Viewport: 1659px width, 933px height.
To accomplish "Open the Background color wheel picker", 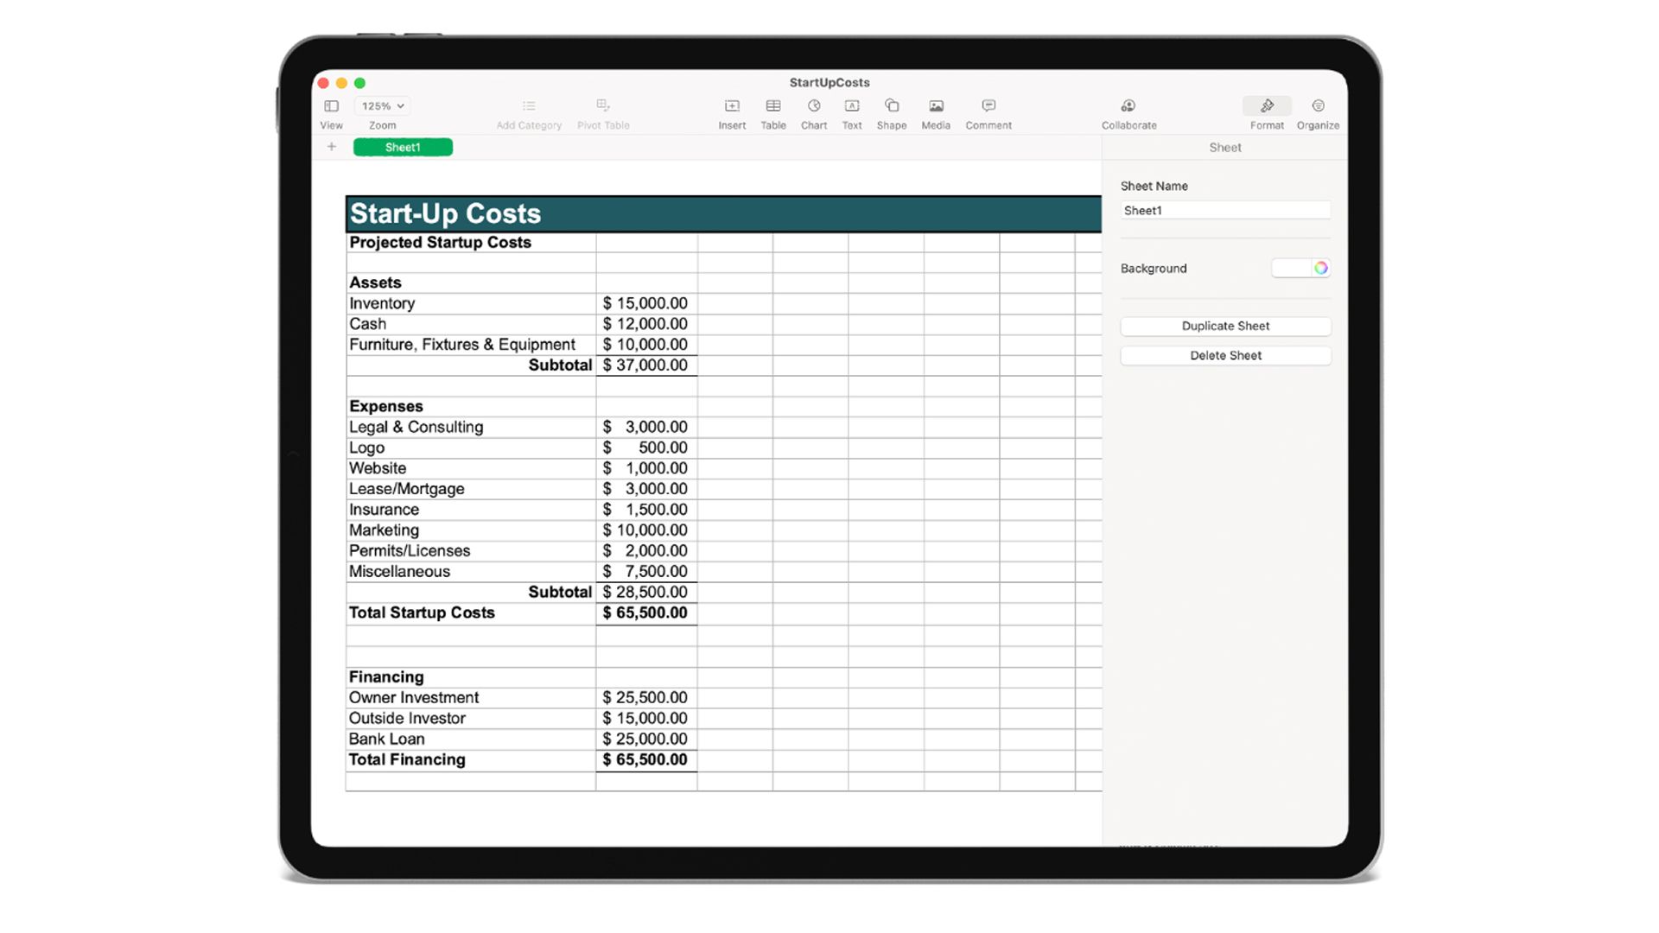I will [x=1320, y=269].
